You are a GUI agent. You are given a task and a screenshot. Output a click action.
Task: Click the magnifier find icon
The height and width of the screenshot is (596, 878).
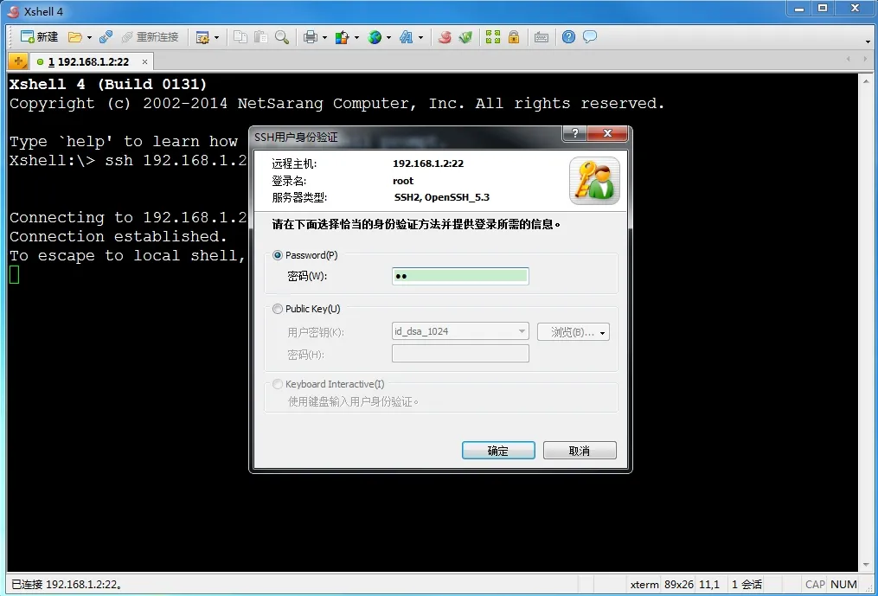[282, 37]
